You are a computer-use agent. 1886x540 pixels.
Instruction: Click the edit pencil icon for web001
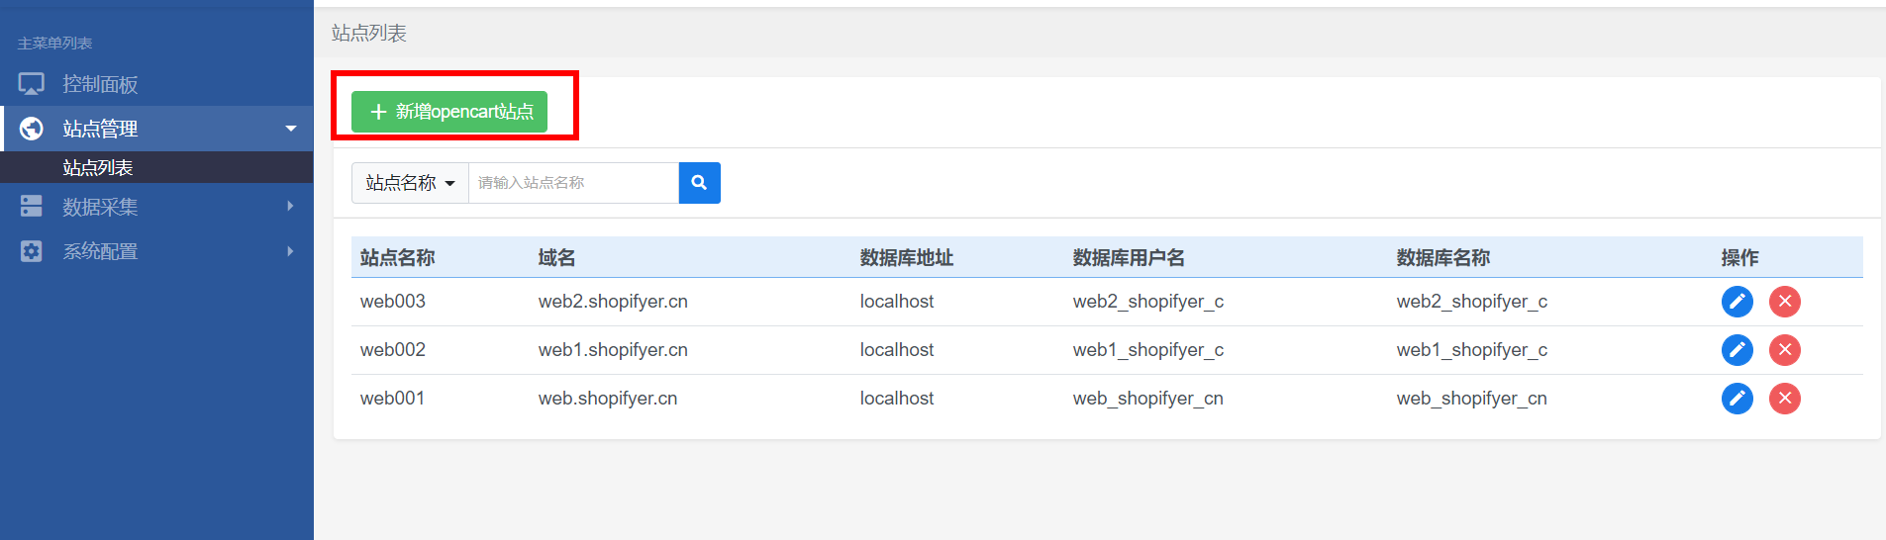pos(1737,399)
